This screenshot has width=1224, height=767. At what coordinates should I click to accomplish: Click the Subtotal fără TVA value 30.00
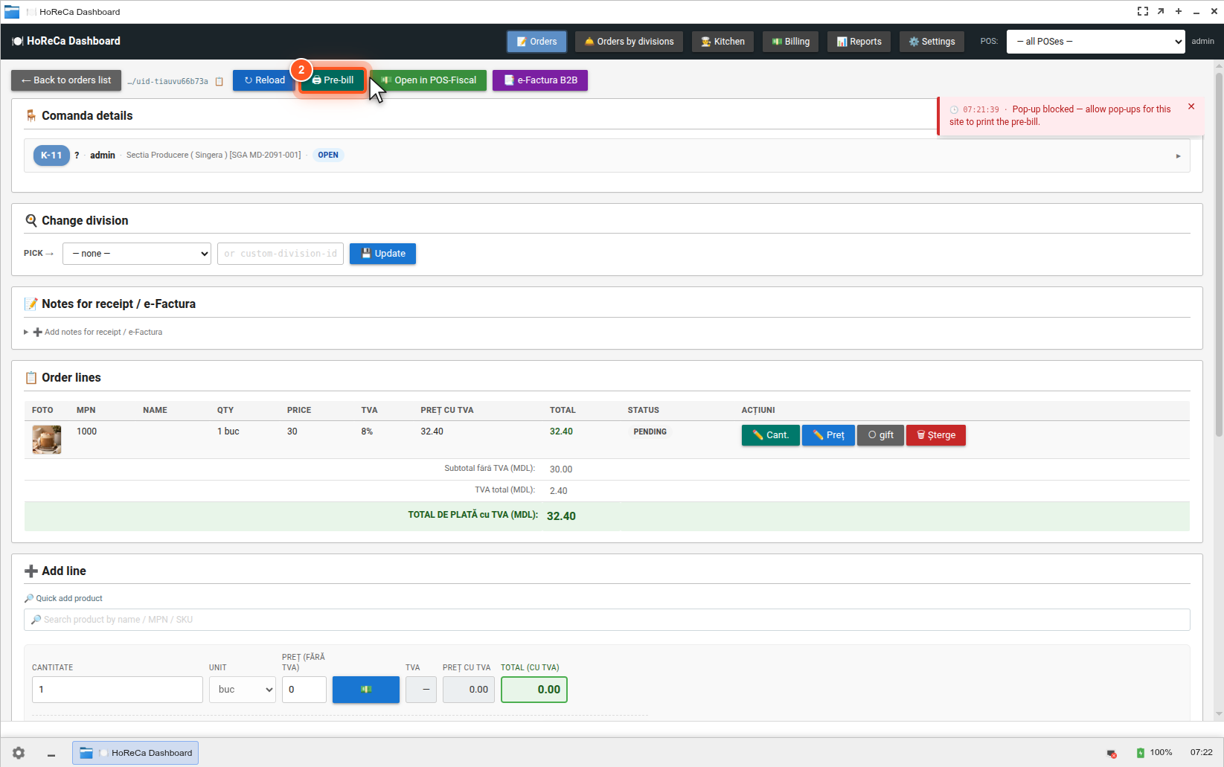click(x=561, y=469)
